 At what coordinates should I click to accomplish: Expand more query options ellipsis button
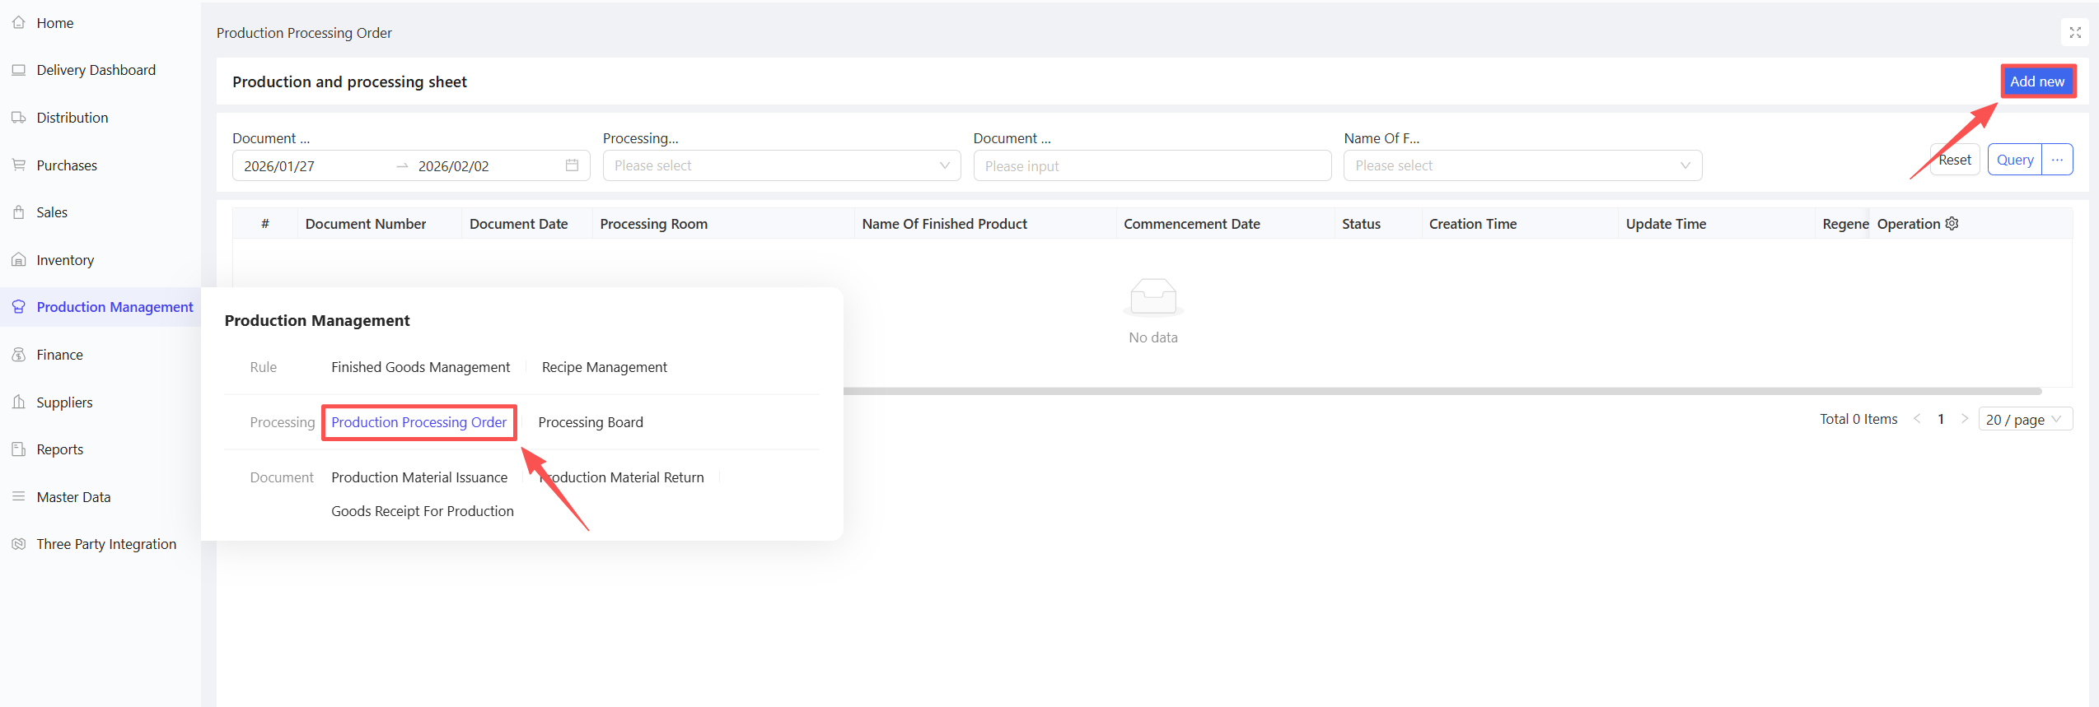(x=2057, y=160)
